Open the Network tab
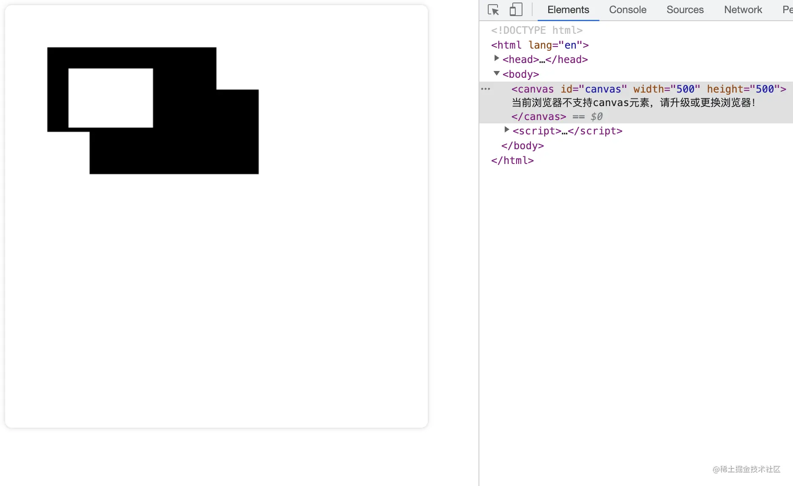 click(743, 10)
